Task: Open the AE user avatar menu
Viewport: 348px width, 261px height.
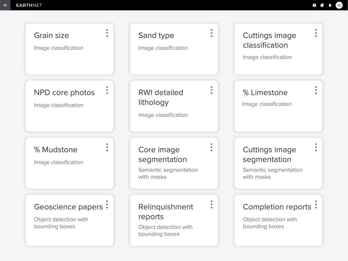Action: (x=339, y=5)
